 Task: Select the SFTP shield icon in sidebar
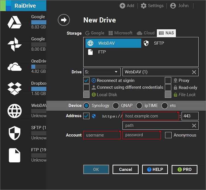click(x=14, y=133)
